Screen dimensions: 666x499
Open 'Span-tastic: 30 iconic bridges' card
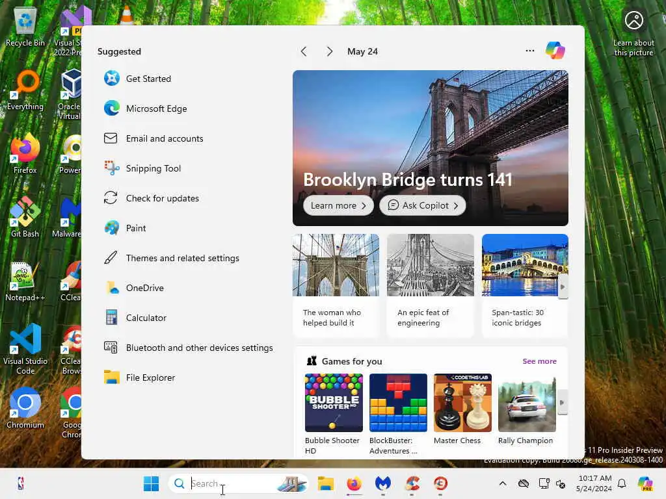pos(525,285)
